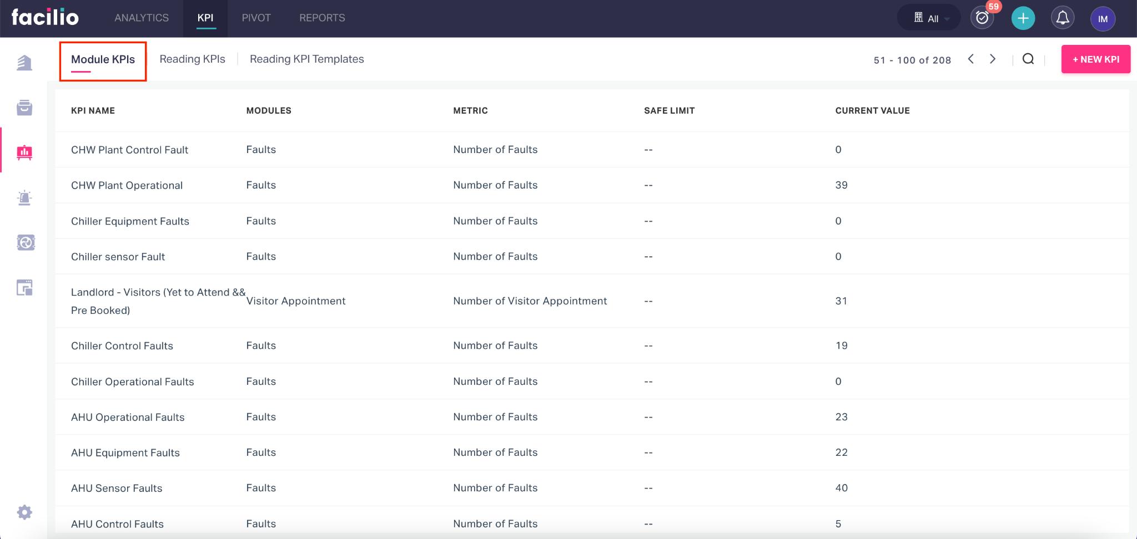The height and width of the screenshot is (539, 1137).
Task: Click current value 23 cell
Action: (841, 417)
